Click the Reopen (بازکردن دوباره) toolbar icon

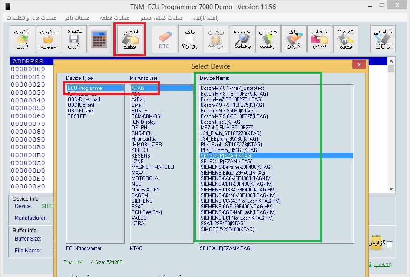tap(48, 39)
